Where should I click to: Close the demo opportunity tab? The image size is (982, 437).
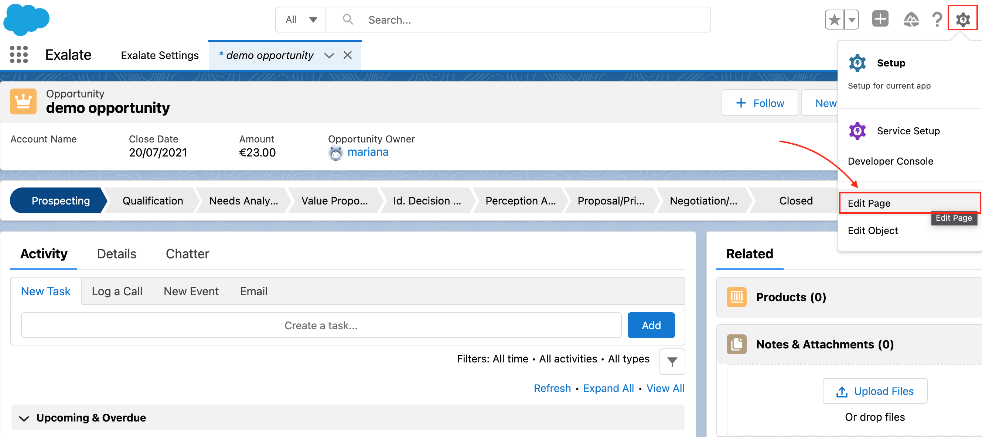pyautogui.click(x=347, y=56)
